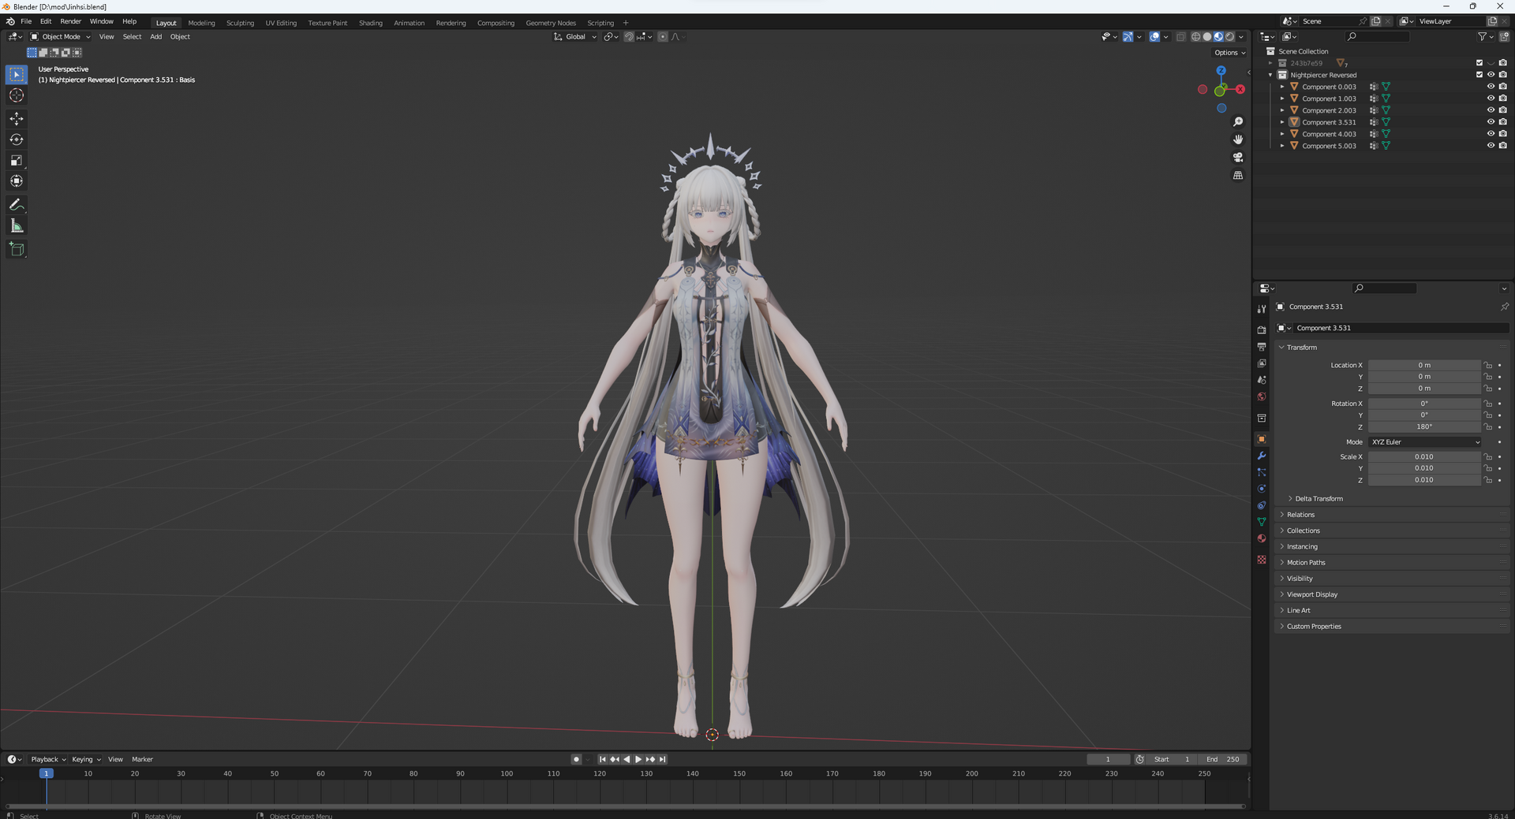The height and width of the screenshot is (819, 1515).
Task: Toggle X-ray mode in viewport header
Action: [1180, 37]
